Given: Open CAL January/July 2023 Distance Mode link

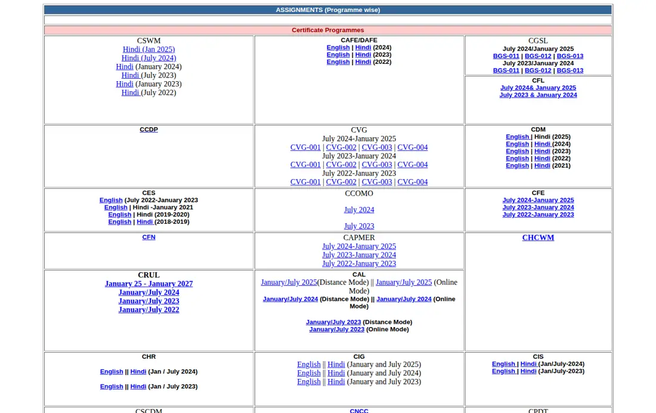Looking at the screenshot, I should (333, 322).
